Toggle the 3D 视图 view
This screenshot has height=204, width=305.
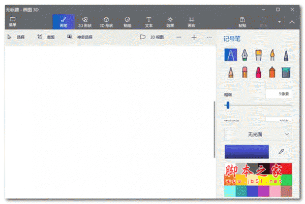pyautogui.click(x=152, y=37)
